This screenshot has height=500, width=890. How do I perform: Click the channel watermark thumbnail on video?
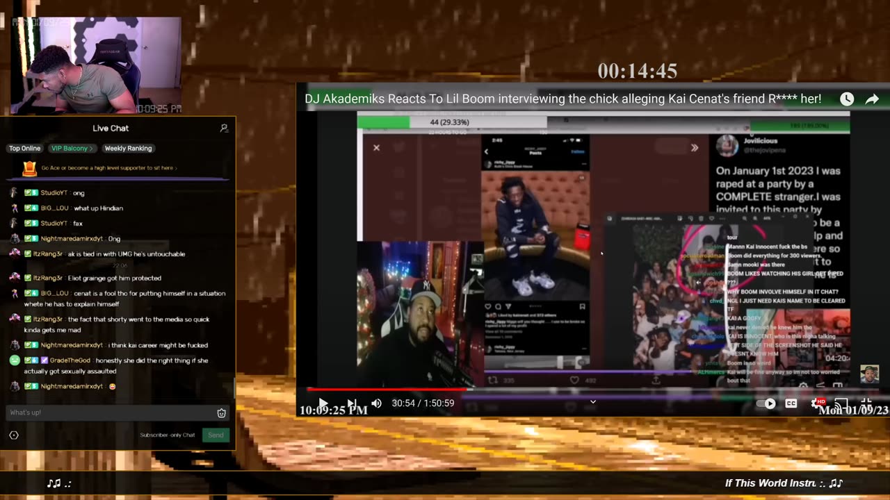870,374
